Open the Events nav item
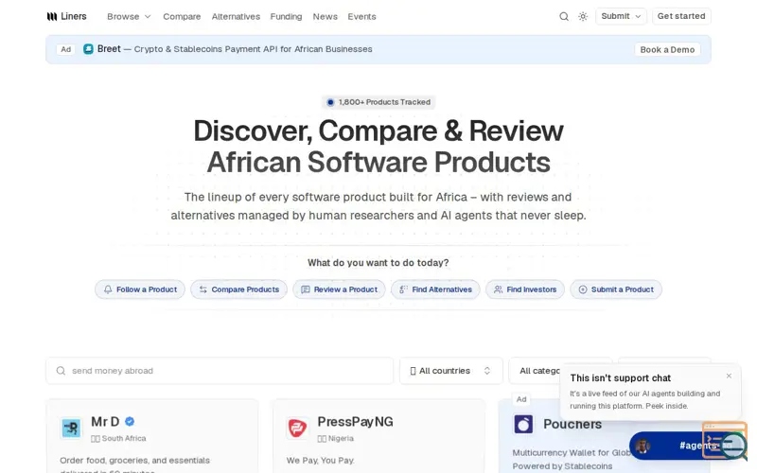 click(x=361, y=16)
